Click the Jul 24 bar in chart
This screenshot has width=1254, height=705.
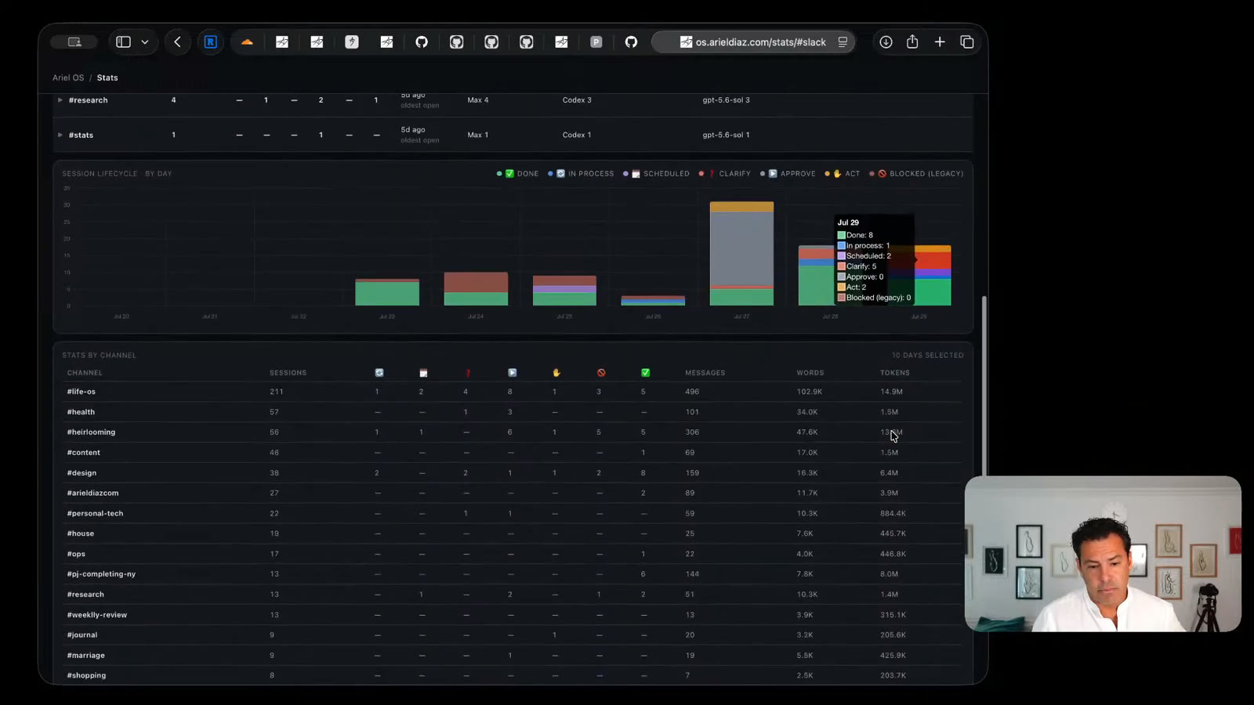click(x=476, y=289)
